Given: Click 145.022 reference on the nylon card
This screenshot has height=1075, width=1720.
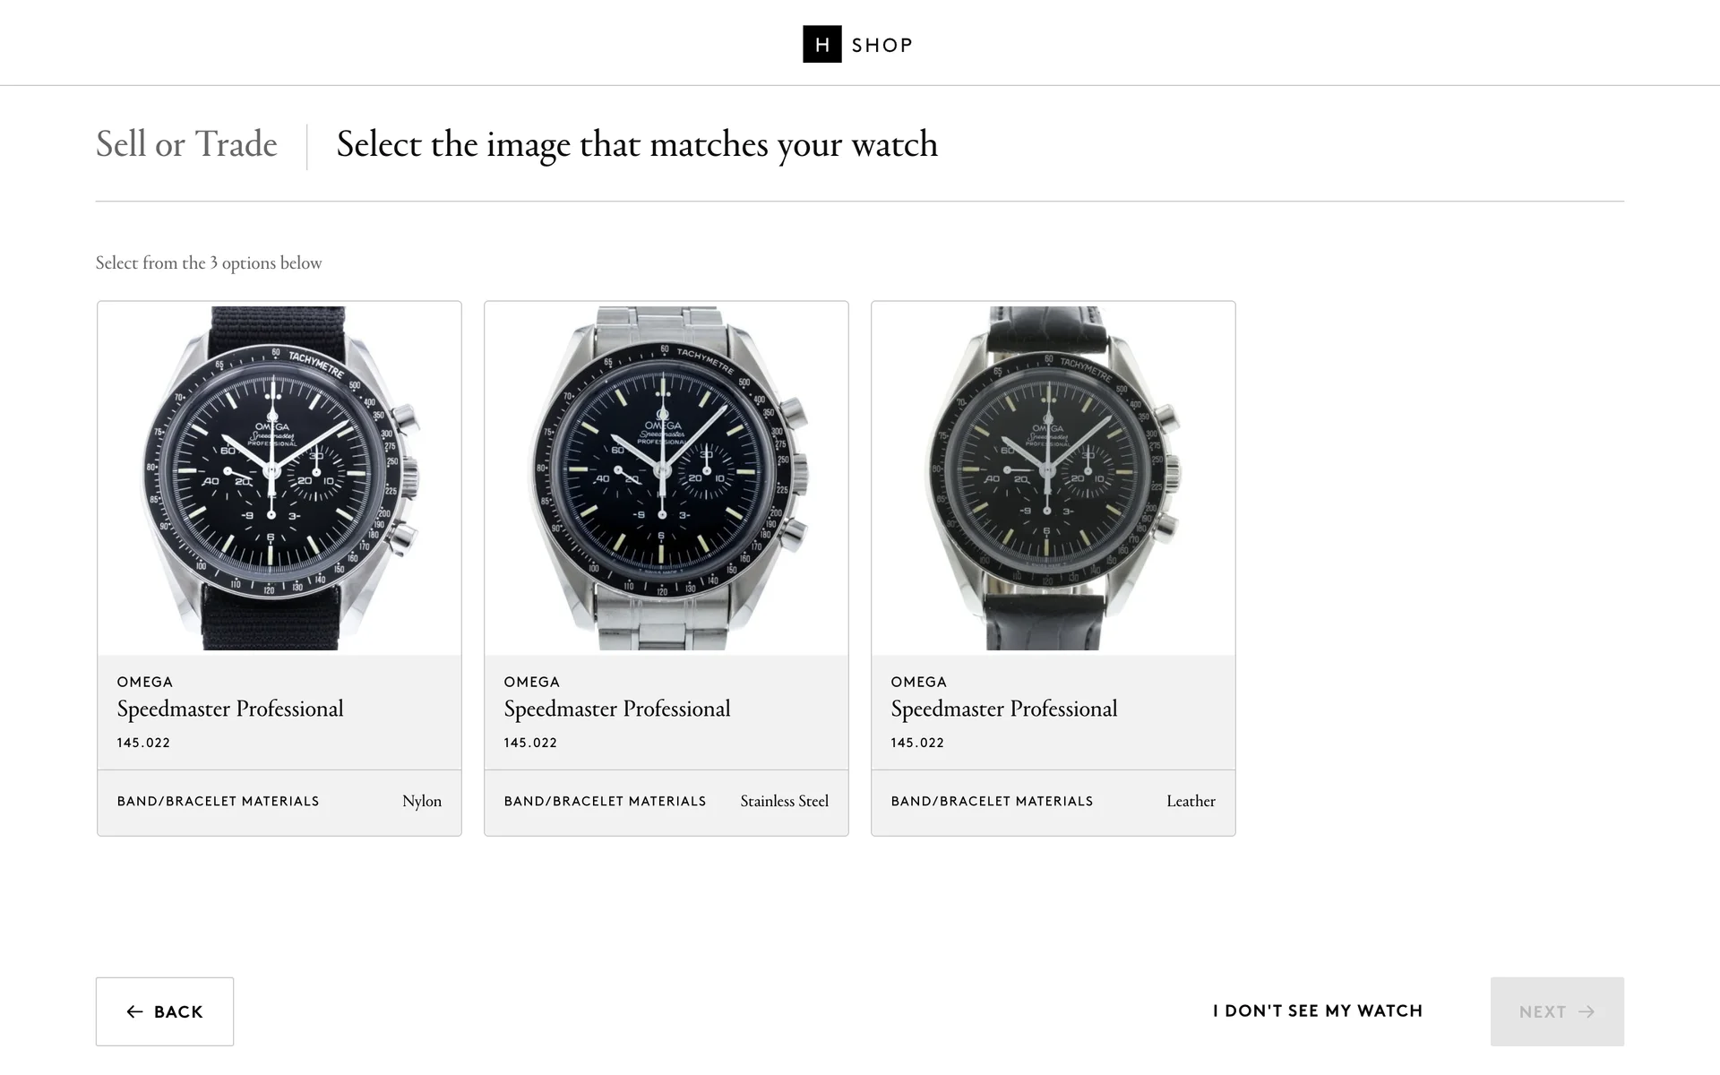Looking at the screenshot, I should tap(143, 743).
